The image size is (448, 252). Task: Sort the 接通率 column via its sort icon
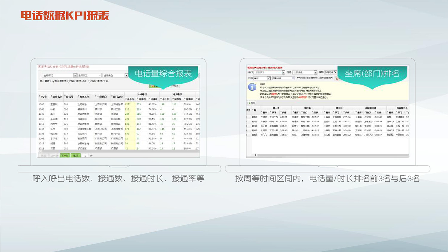tap(149, 98)
